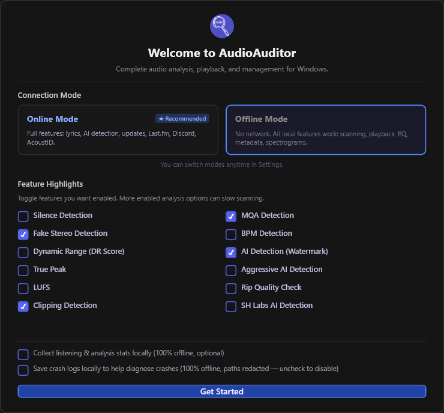Disable Clipping Detection checkbox
Viewport: 444px width, 413px height.
[23, 307]
